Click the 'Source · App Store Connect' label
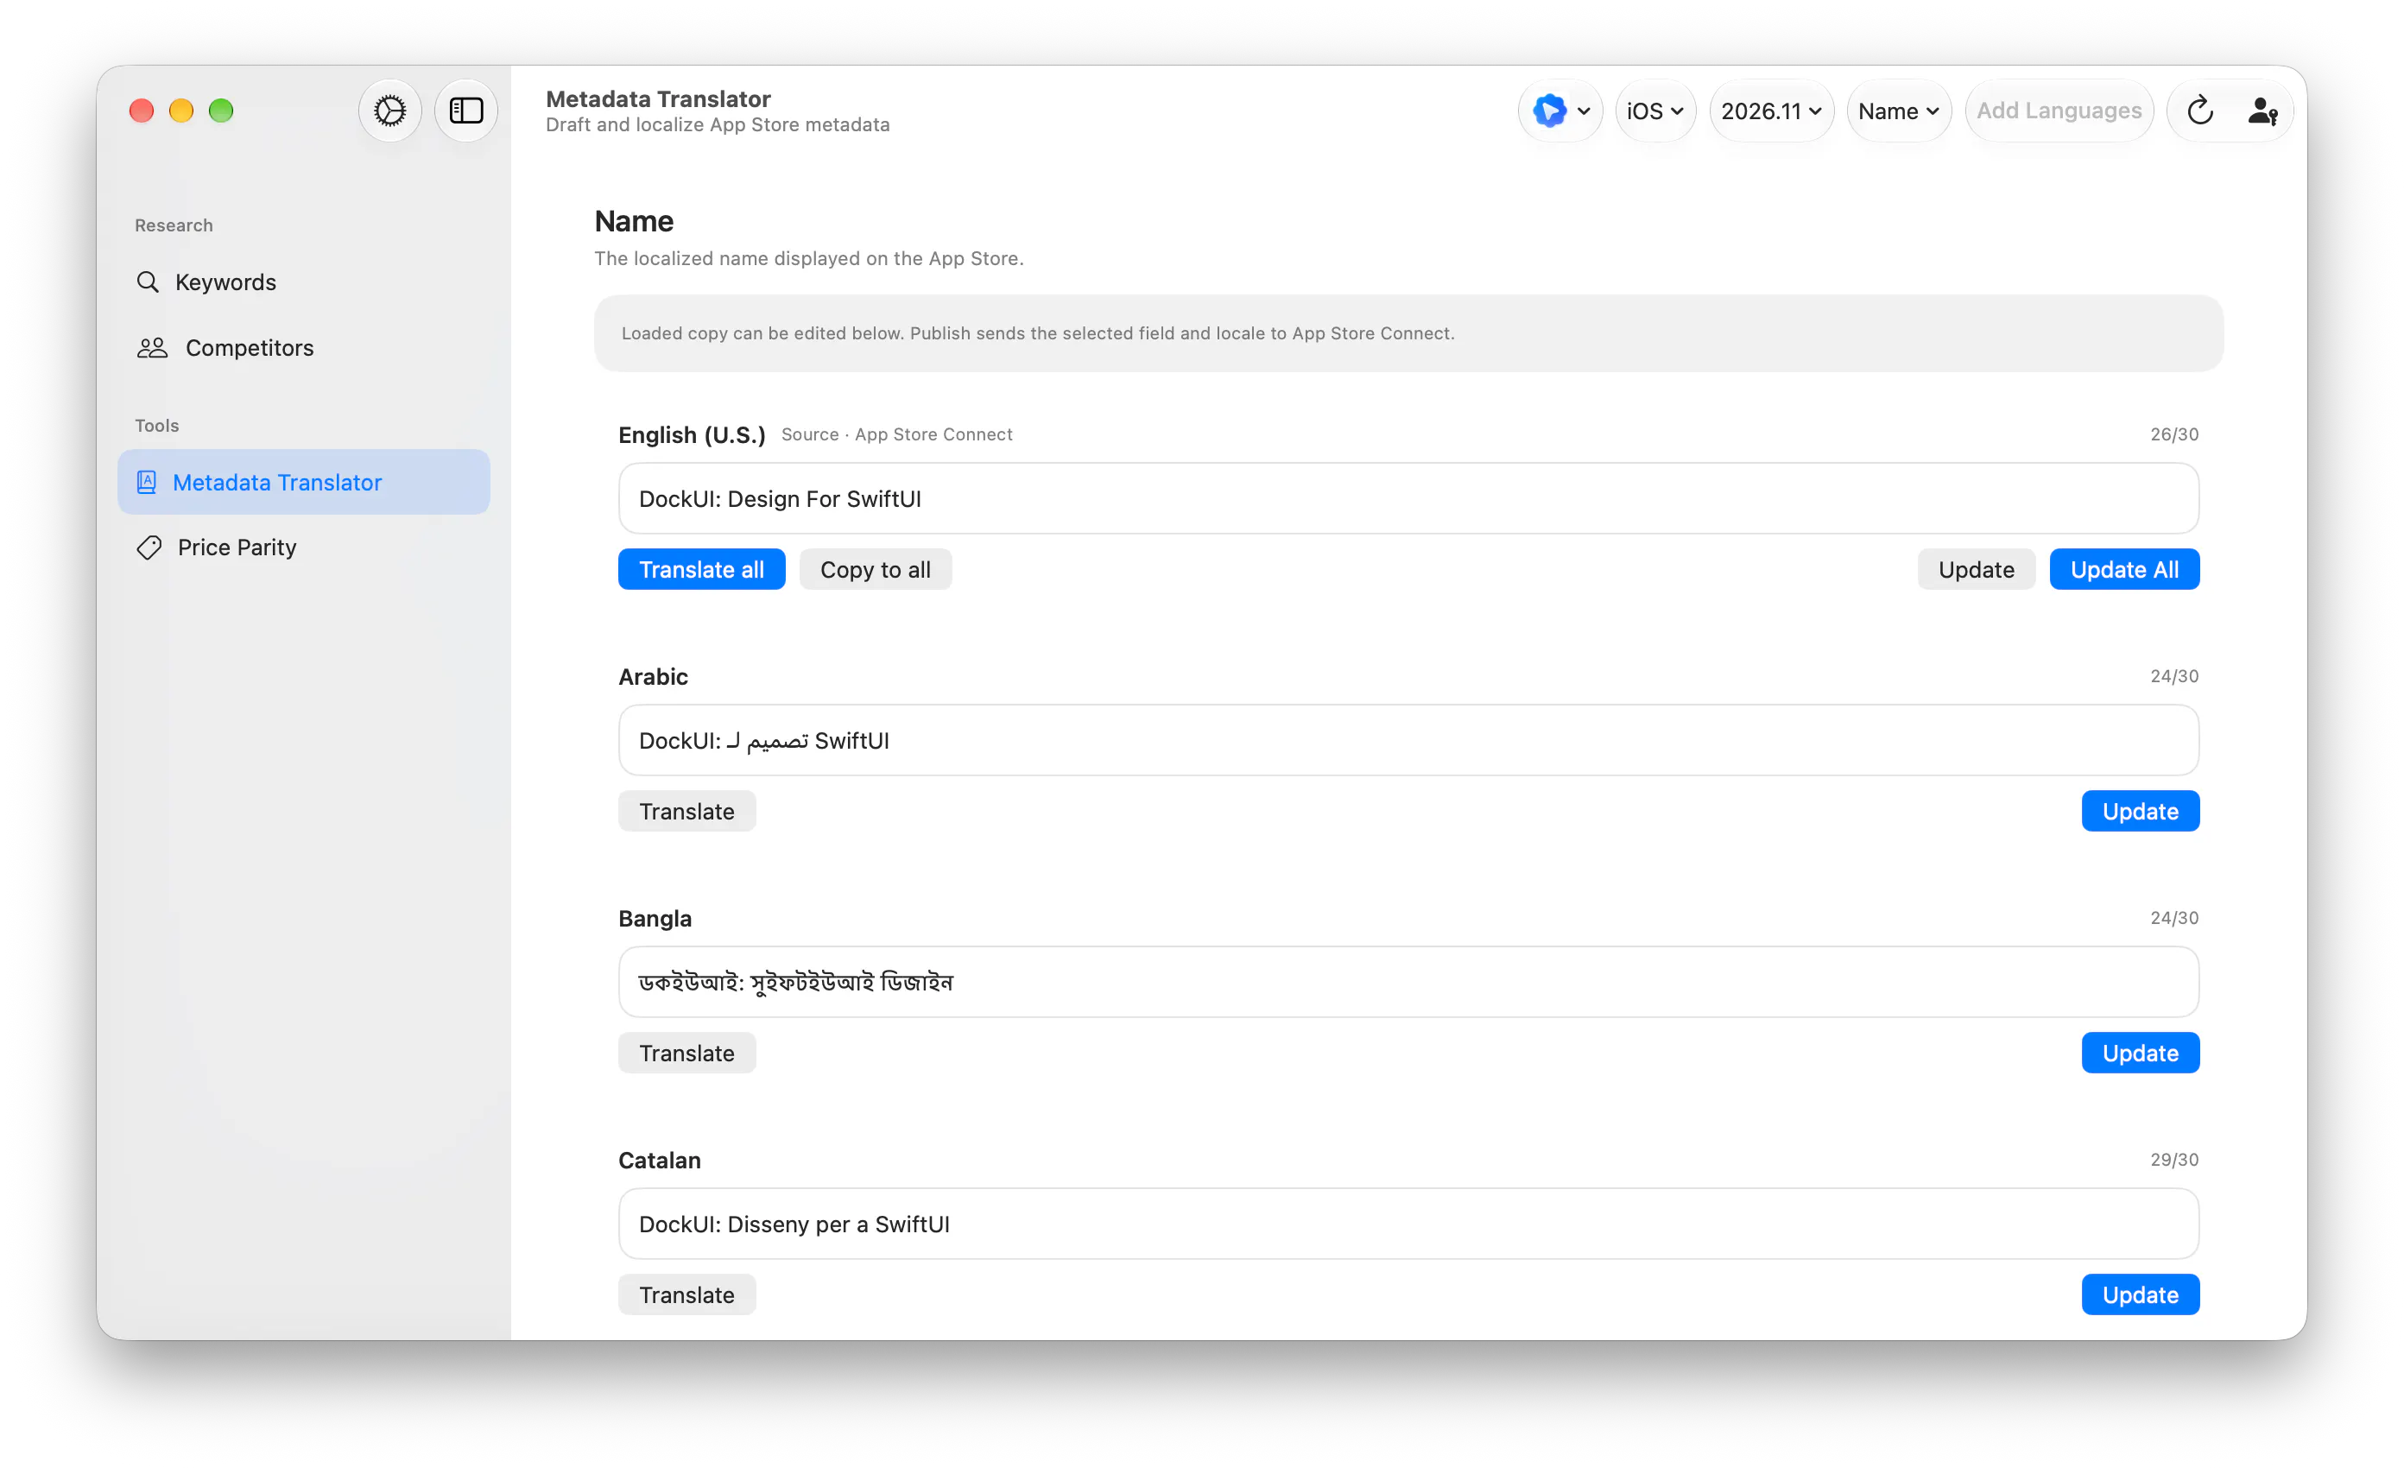This screenshot has height=1468, width=2404. pyautogui.click(x=896, y=434)
